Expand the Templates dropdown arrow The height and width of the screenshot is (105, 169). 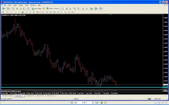pos(102,9)
